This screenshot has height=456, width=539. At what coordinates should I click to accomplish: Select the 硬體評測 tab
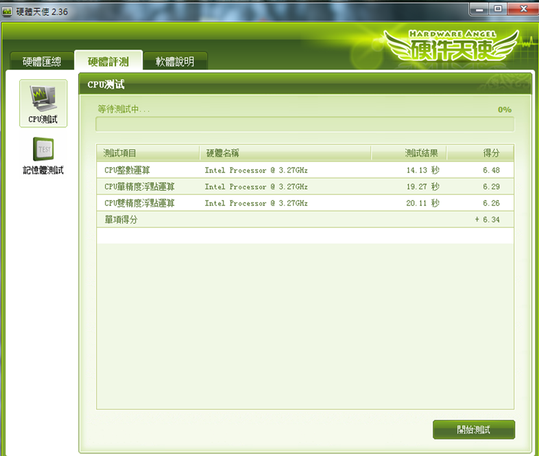pyautogui.click(x=108, y=61)
